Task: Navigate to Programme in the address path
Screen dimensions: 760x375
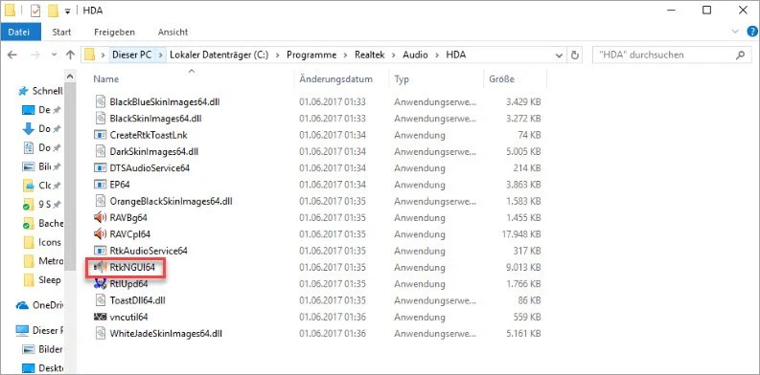Action: point(311,55)
